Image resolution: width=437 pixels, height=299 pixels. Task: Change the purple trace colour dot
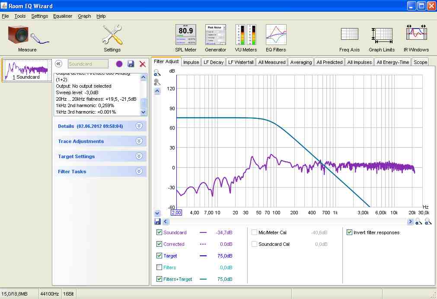(x=119, y=64)
